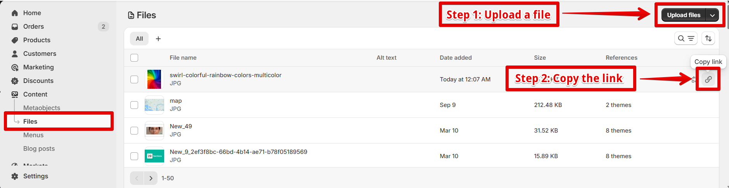Check the swirl-colorful-rainbow file checkbox
This screenshot has height=188, width=729.
pyautogui.click(x=134, y=79)
